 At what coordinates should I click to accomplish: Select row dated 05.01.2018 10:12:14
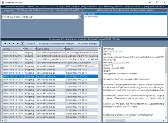pyautogui.click(x=50, y=73)
